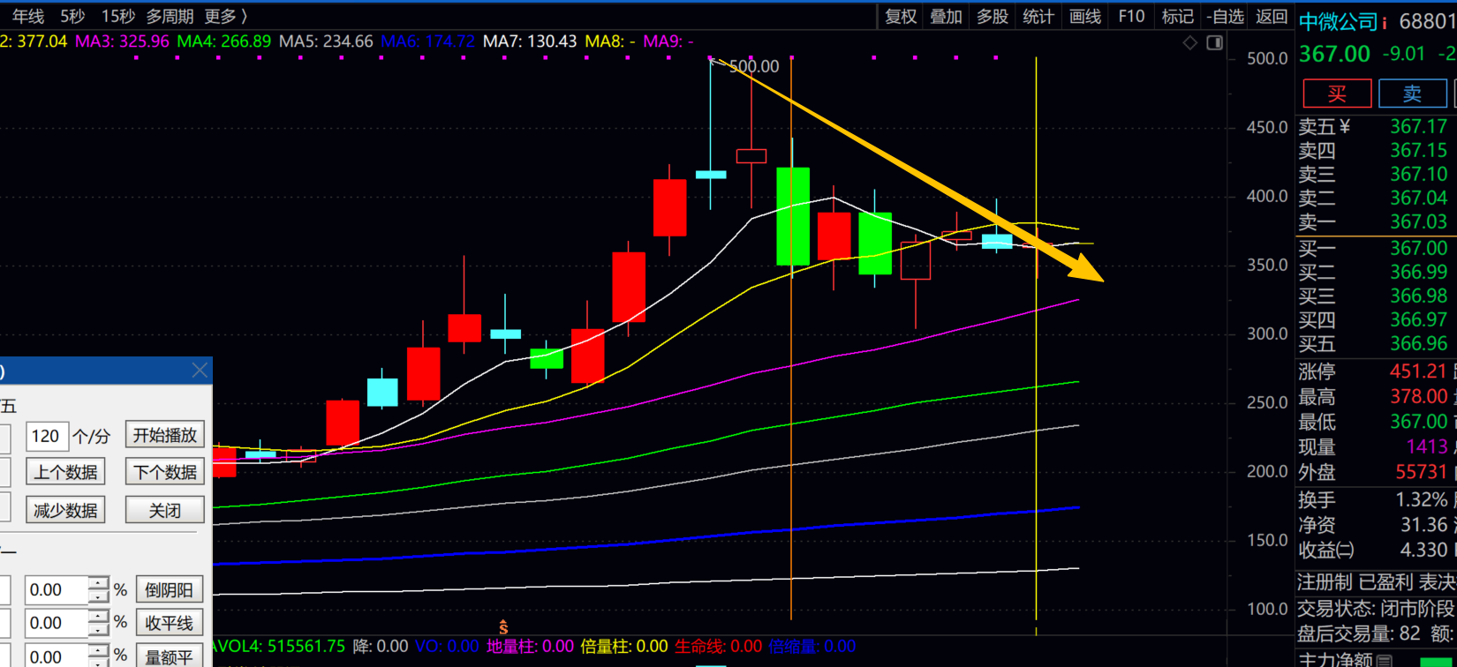1457x667 pixels.
Task: Switch to the 15秒 period tab
Action: [118, 17]
